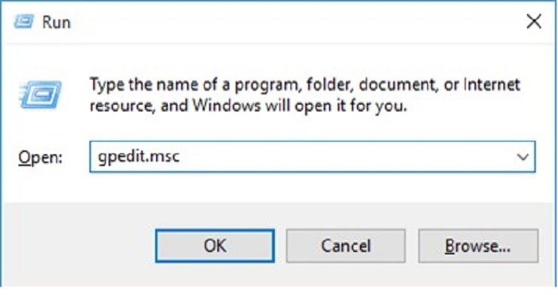The width and height of the screenshot is (558, 295).
Task: Close the Run dialog with the X
Action: click(534, 21)
